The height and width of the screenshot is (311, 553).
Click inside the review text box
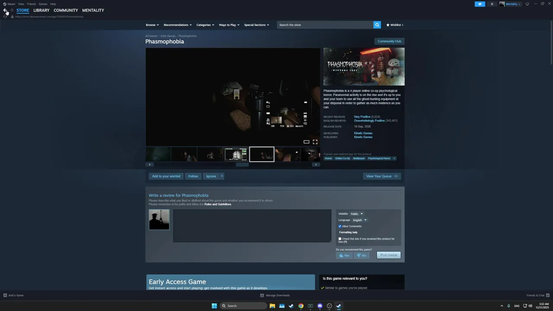252,226
